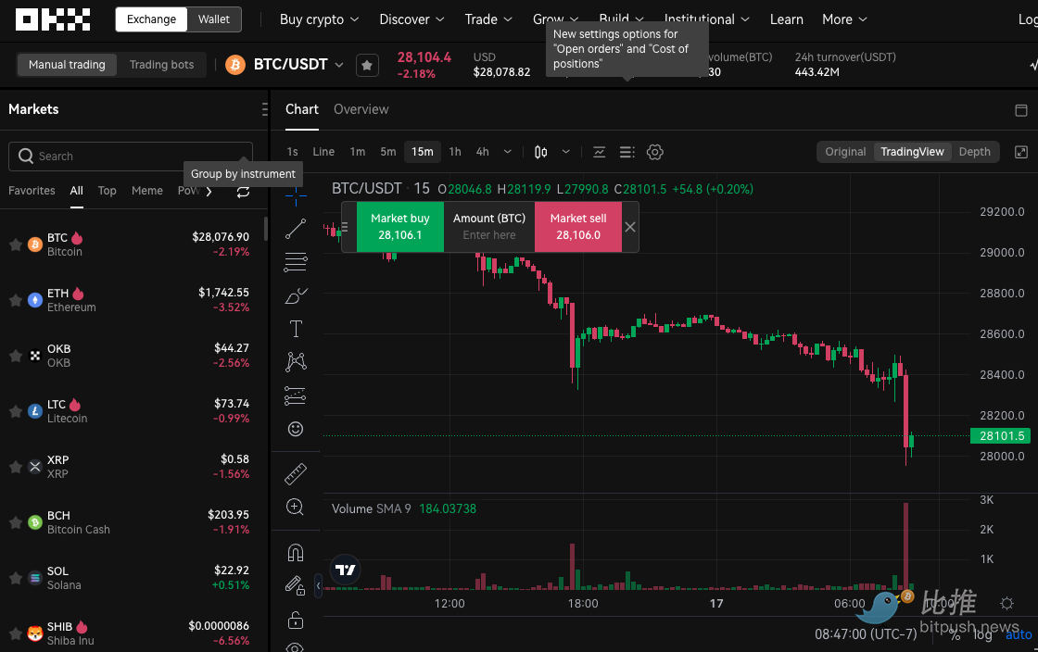The height and width of the screenshot is (652, 1038).
Task: Click the Market sell button
Action: point(578,227)
